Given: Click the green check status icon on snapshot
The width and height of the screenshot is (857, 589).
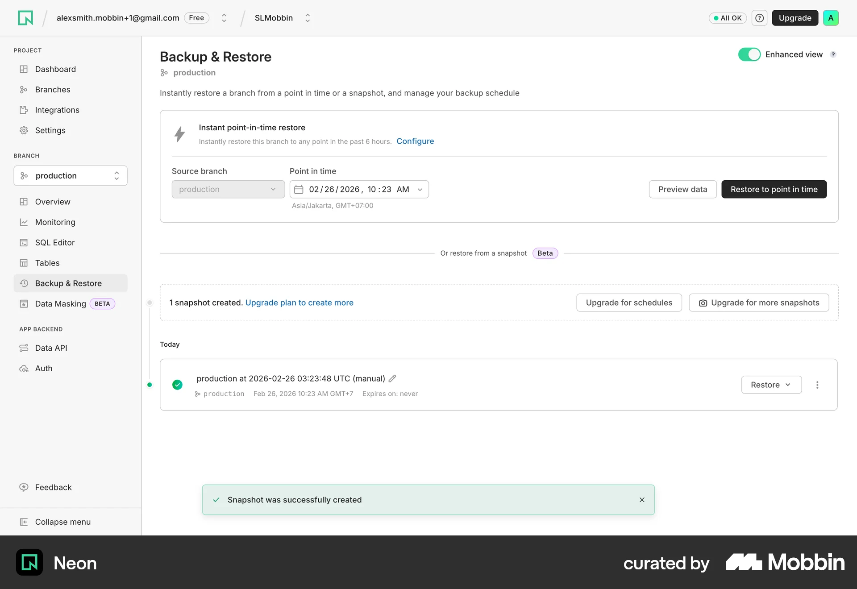Looking at the screenshot, I should [x=177, y=385].
